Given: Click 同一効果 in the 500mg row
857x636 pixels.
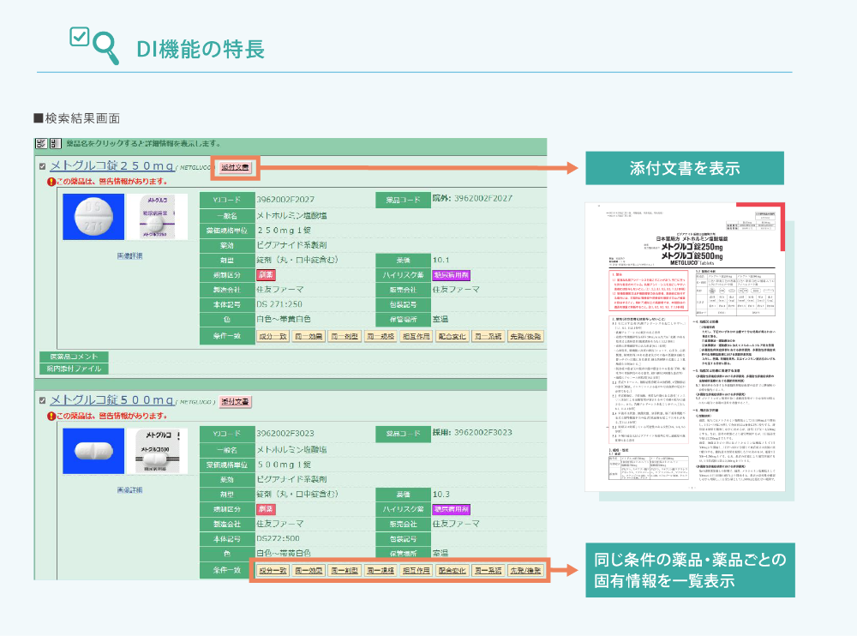Looking at the screenshot, I should (309, 571).
